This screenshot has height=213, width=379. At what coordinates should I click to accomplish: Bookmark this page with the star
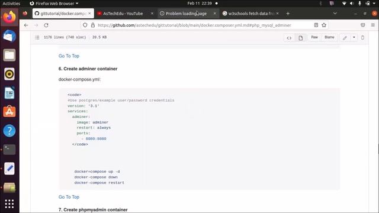(324, 25)
